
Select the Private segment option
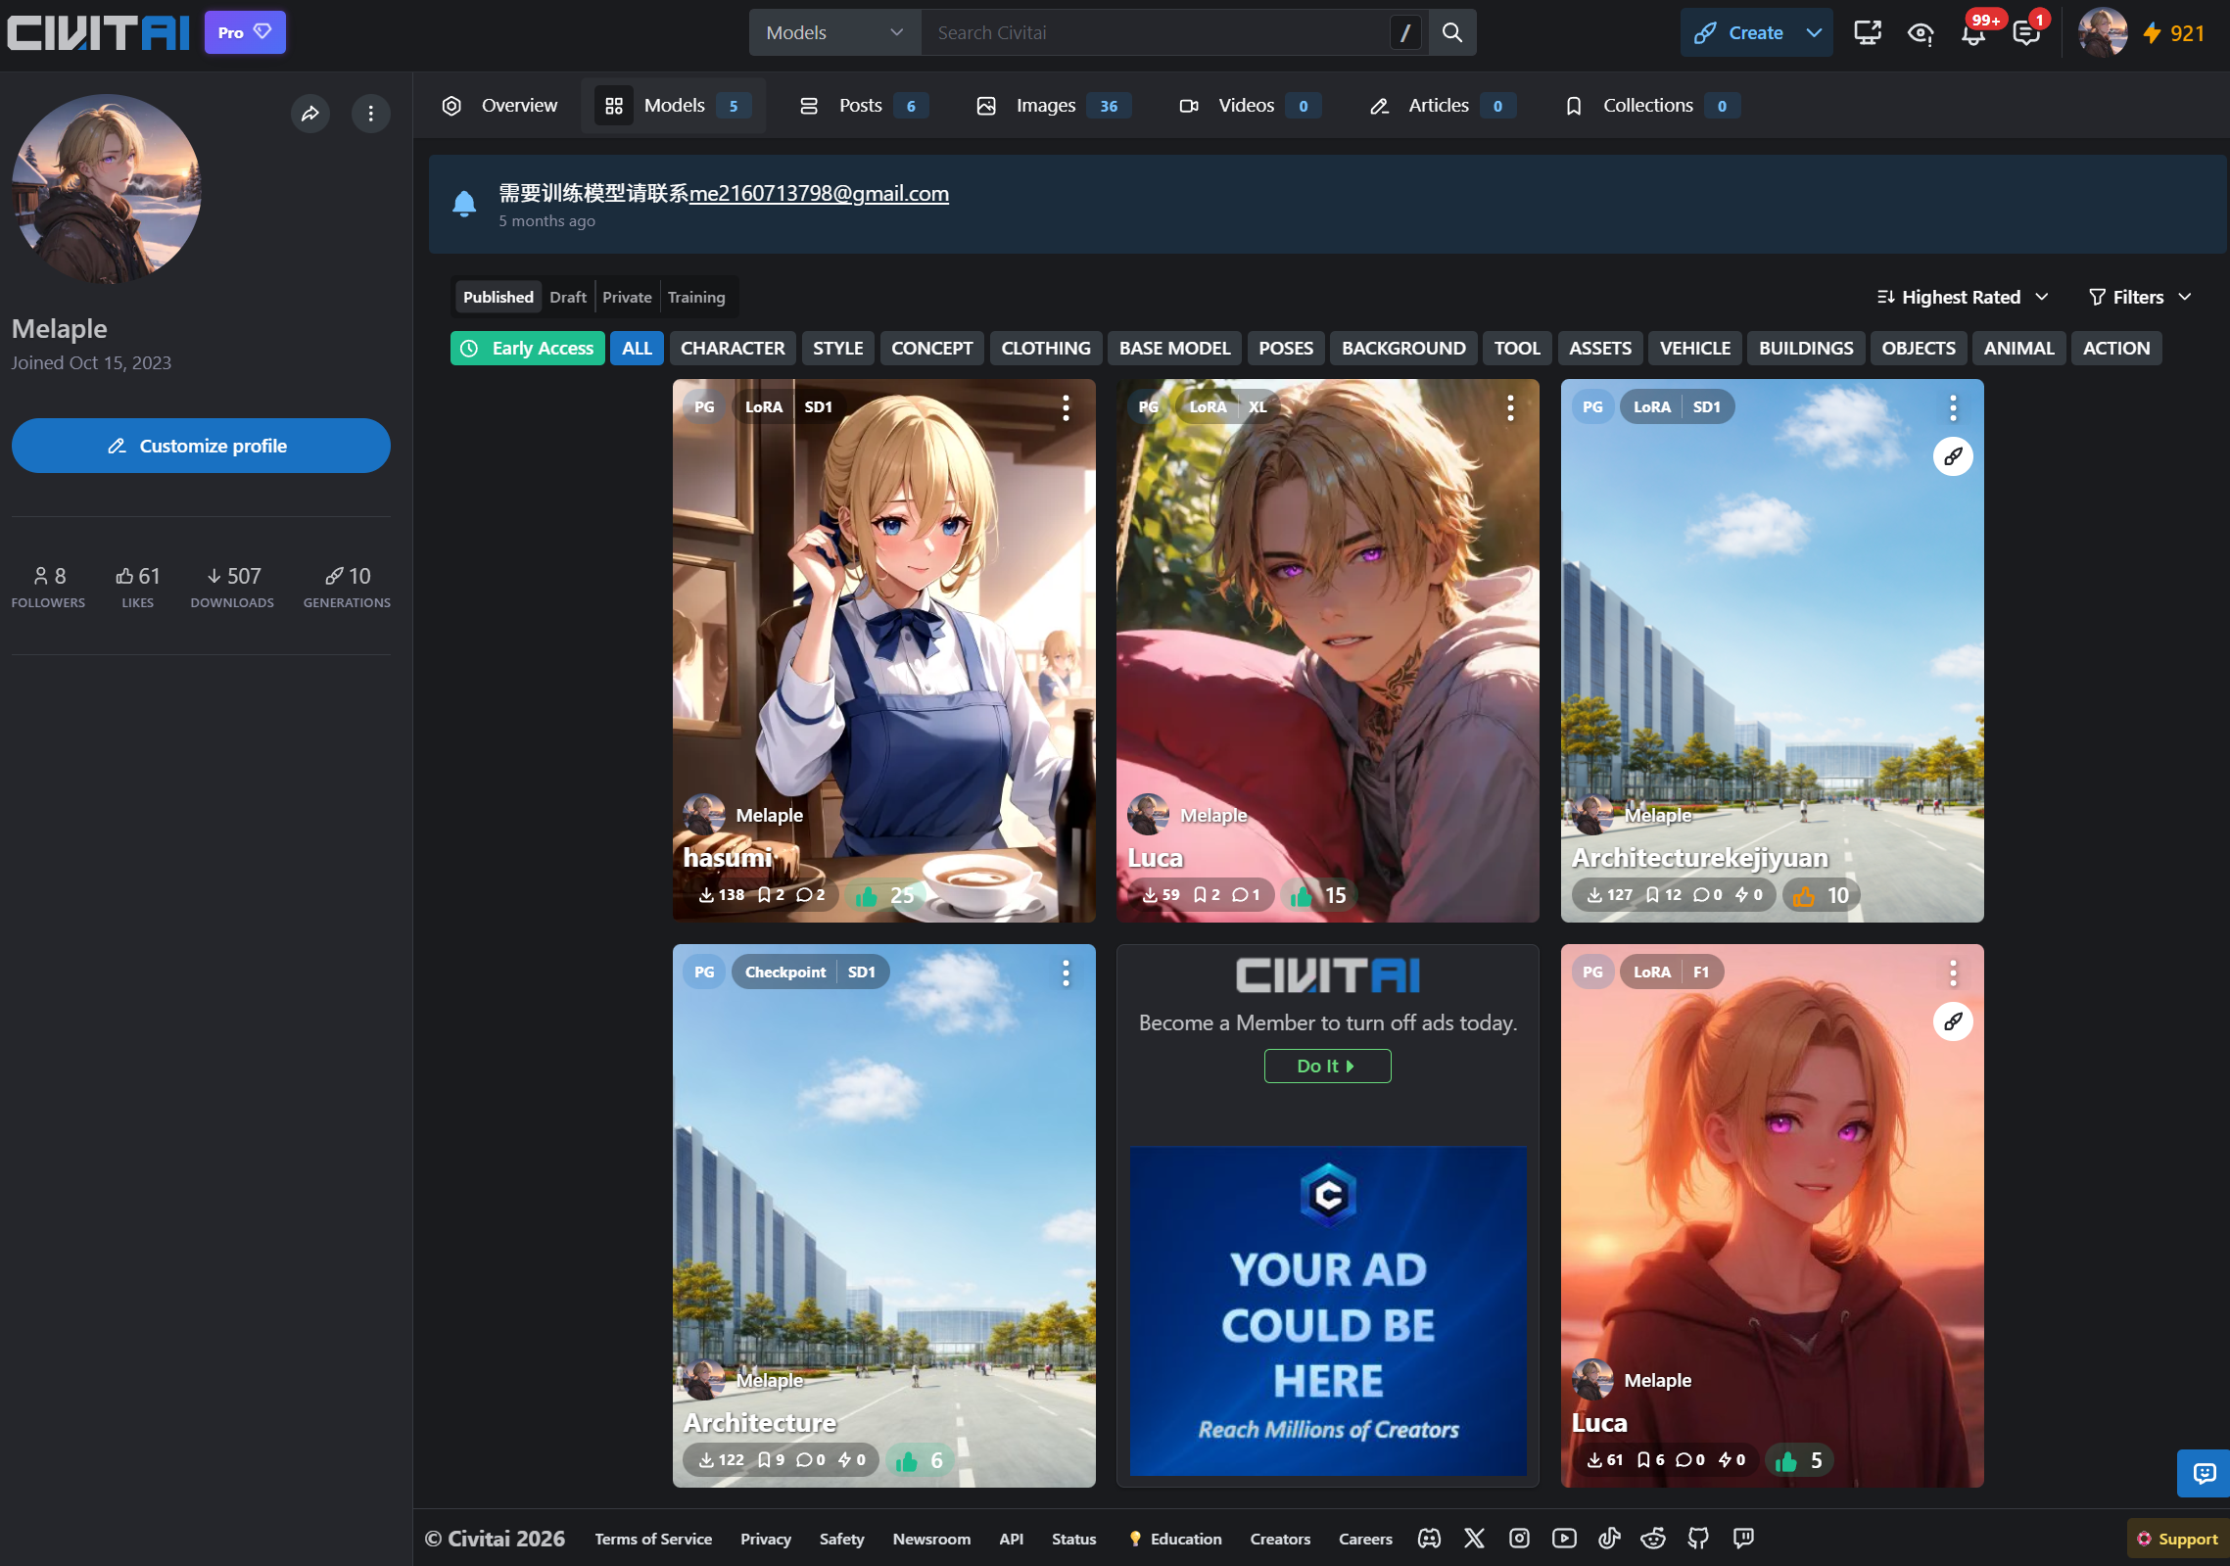tap(627, 297)
